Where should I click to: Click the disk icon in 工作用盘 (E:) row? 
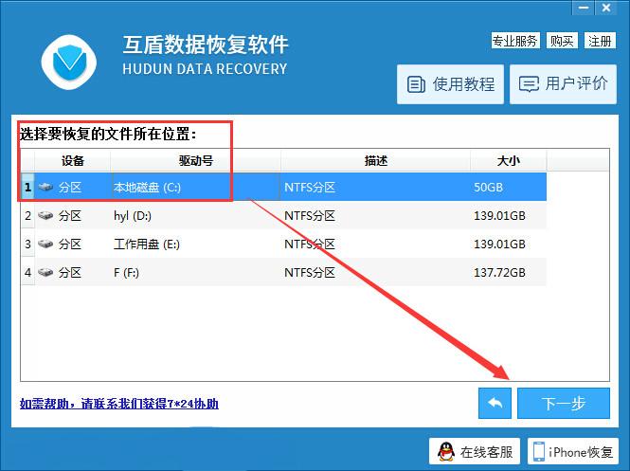tap(45, 244)
